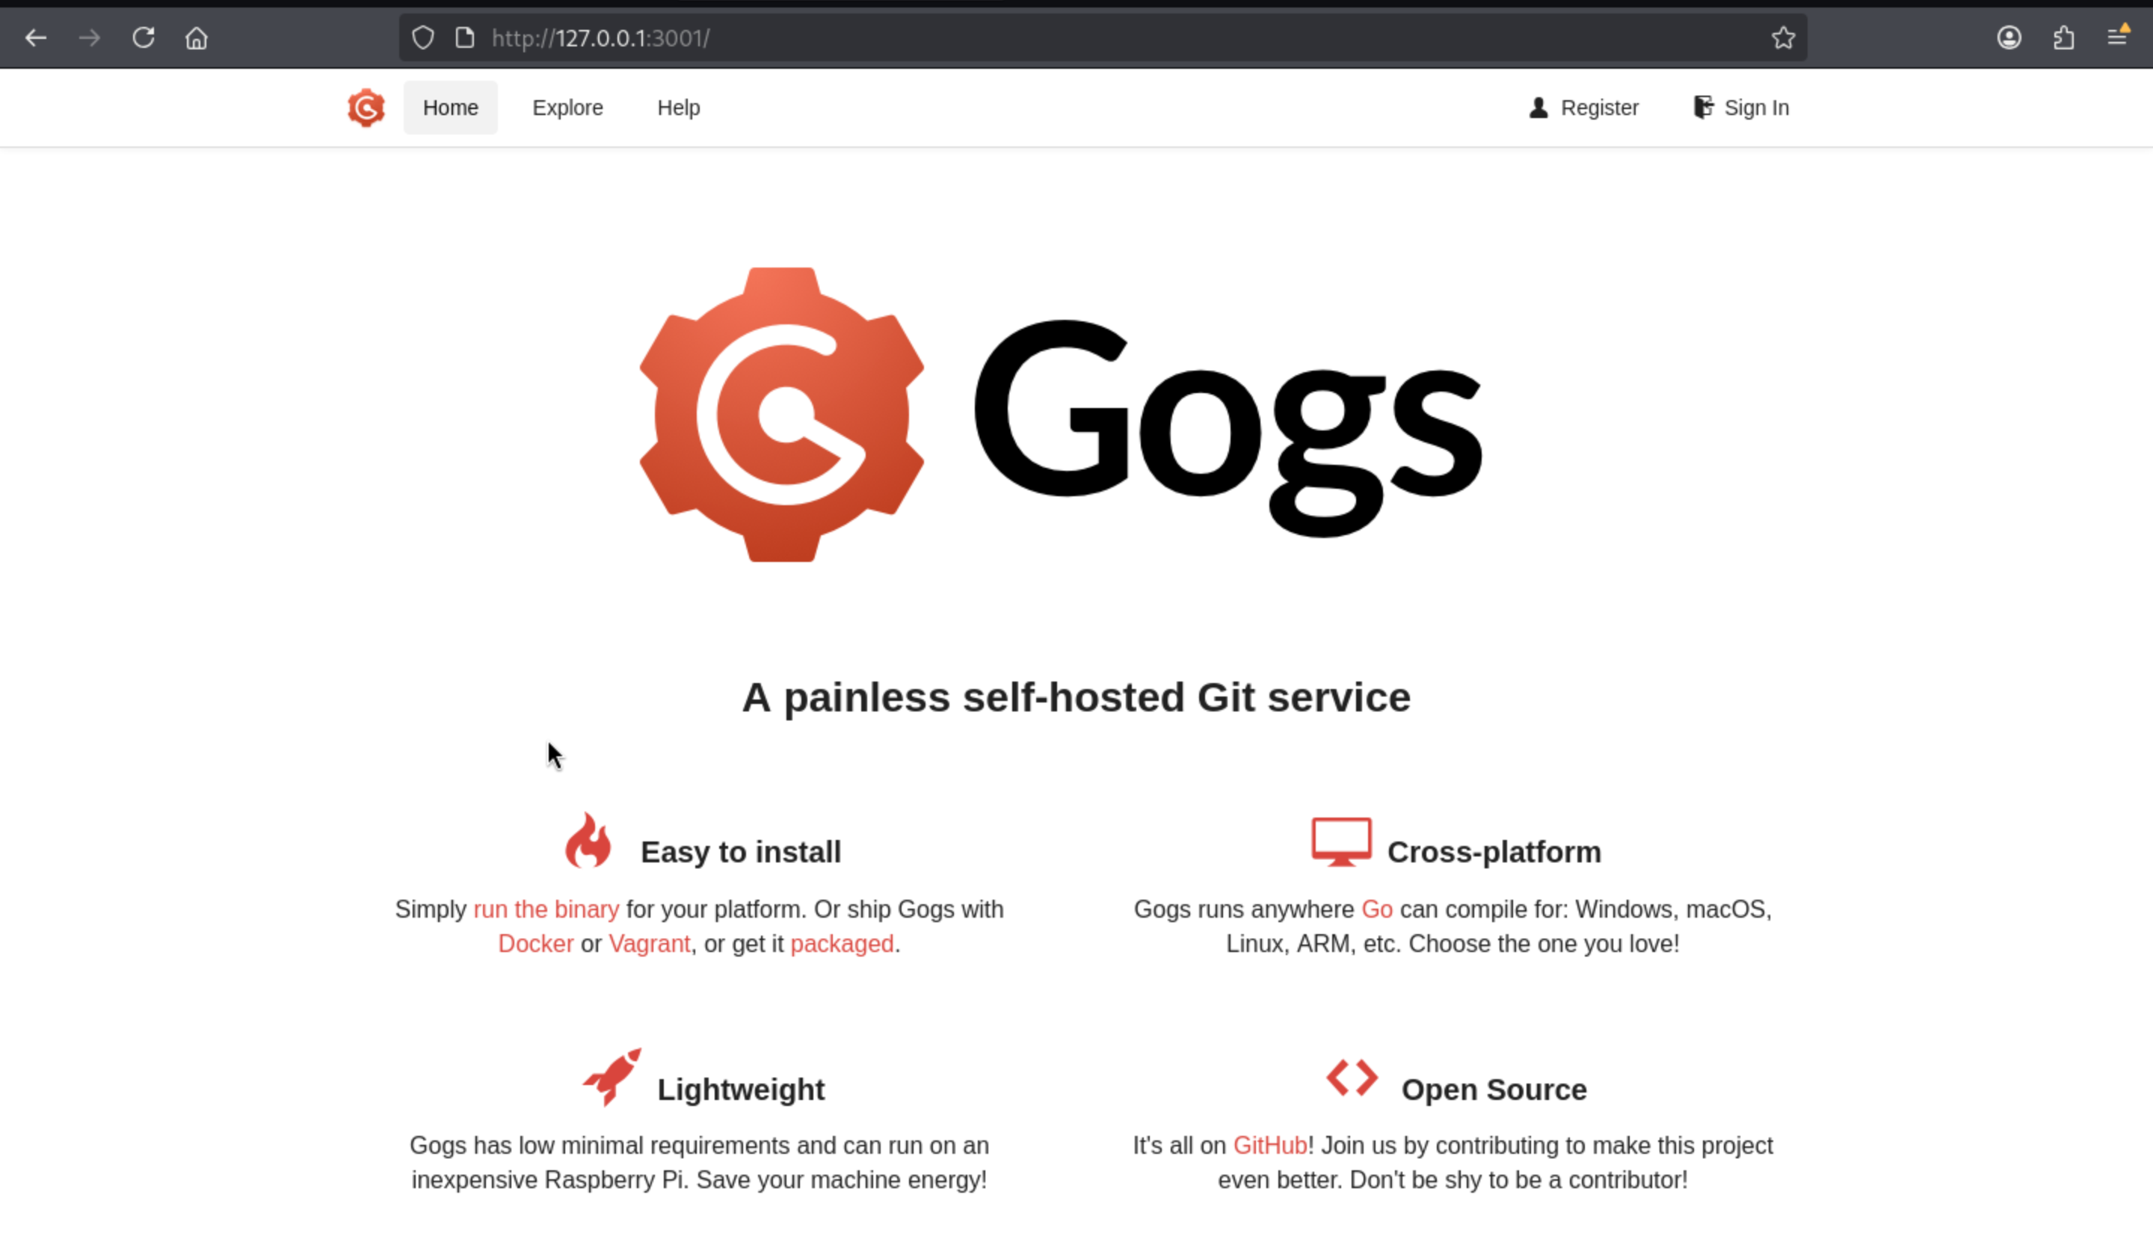Open the extensions puzzle icon

2063,38
